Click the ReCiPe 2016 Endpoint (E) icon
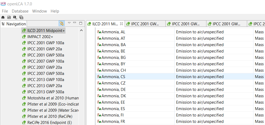Viewport: 265px width, 125px height. pyautogui.click(x=24, y=122)
